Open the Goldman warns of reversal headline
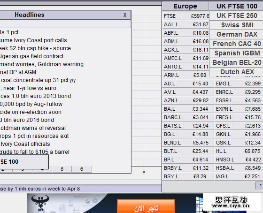The width and height of the screenshot is (263, 213). click(33, 128)
